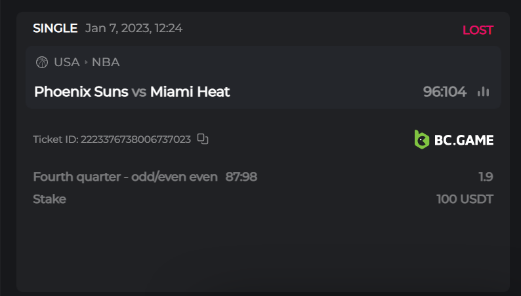Screen dimensions: 521x296
Task: Select the Phoenix Suns team name
Action: 81,92
